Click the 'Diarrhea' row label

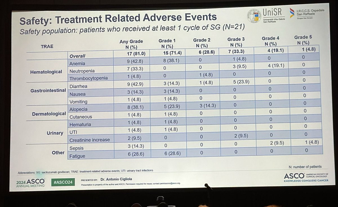pyautogui.click(x=78, y=87)
